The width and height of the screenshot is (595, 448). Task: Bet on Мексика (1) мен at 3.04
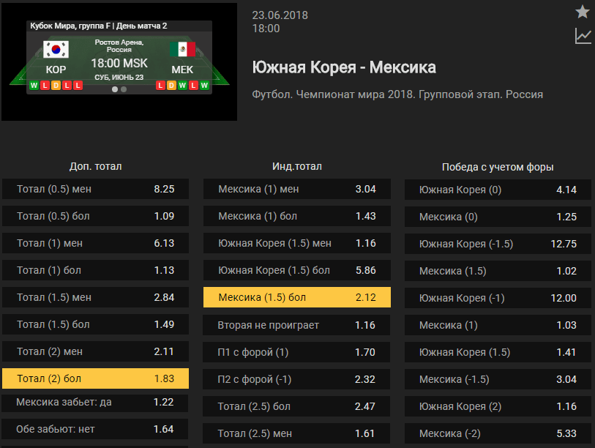pyautogui.click(x=297, y=189)
